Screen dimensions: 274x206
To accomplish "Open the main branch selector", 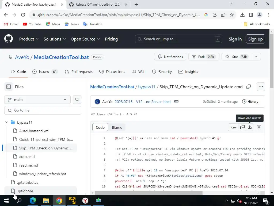I will (37, 100).
